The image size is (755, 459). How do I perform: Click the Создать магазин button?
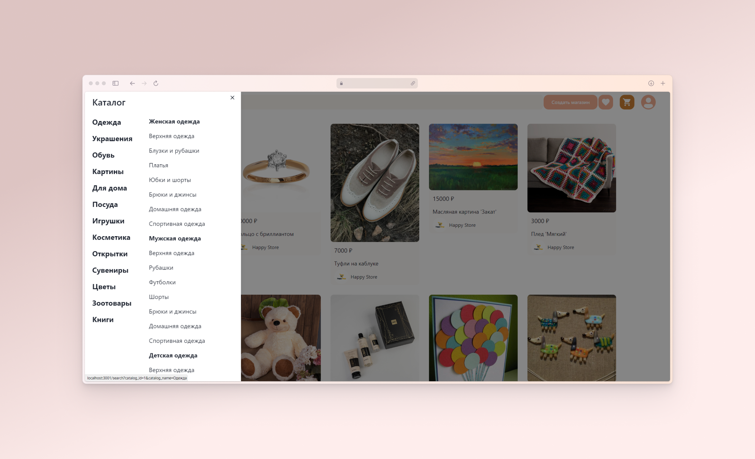pos(570,102)
